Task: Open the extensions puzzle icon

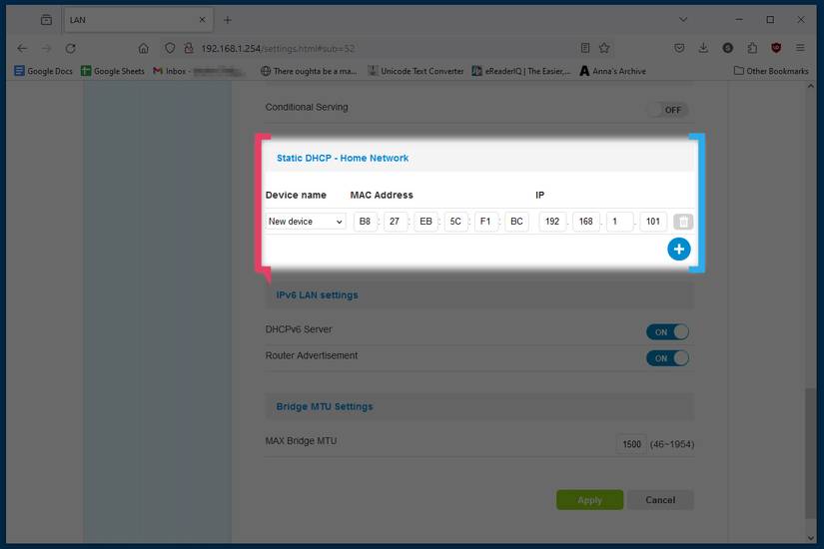Action: click(752, 48)
